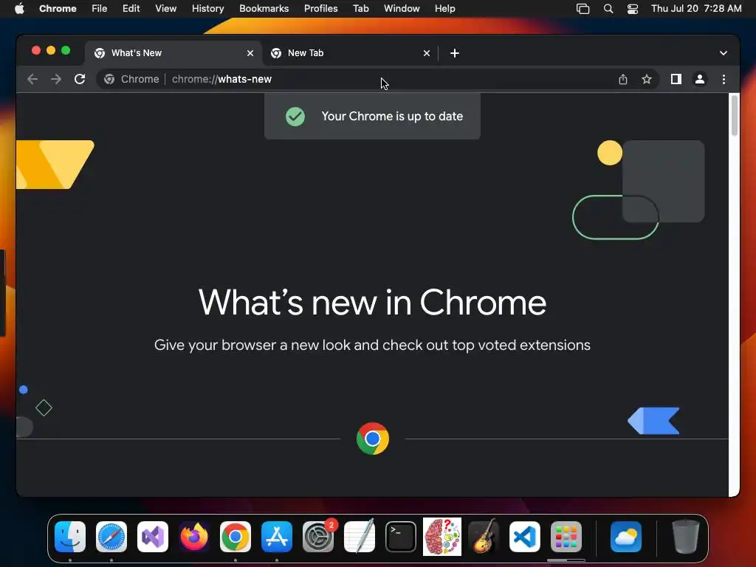Click Google Chrome in the Dock
The image size is (756, 567).
tap(236, 537)
